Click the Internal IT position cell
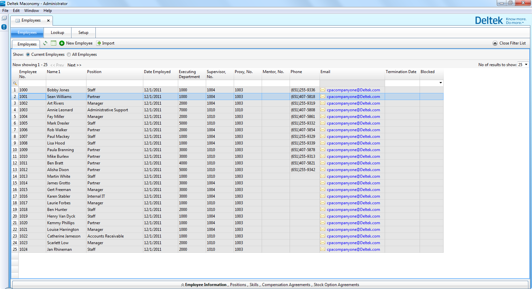 click(x=115, y=196)
